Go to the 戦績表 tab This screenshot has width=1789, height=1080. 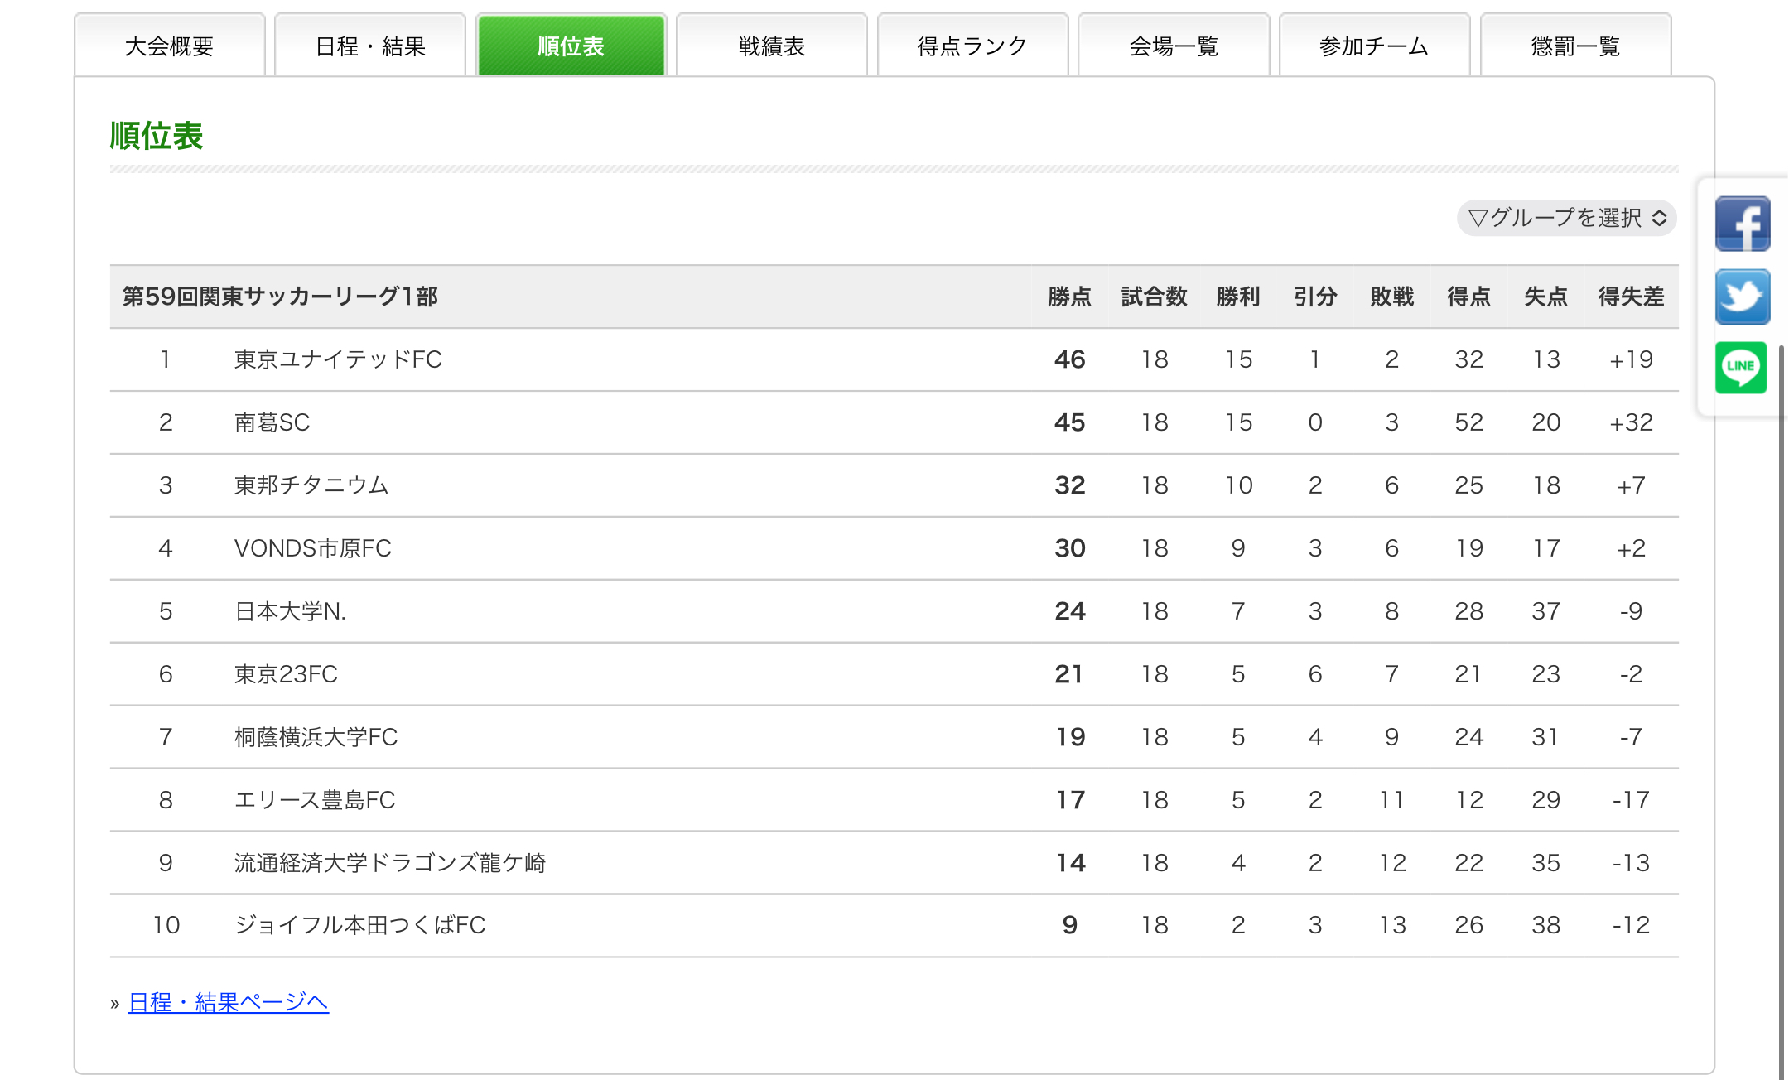772,46
